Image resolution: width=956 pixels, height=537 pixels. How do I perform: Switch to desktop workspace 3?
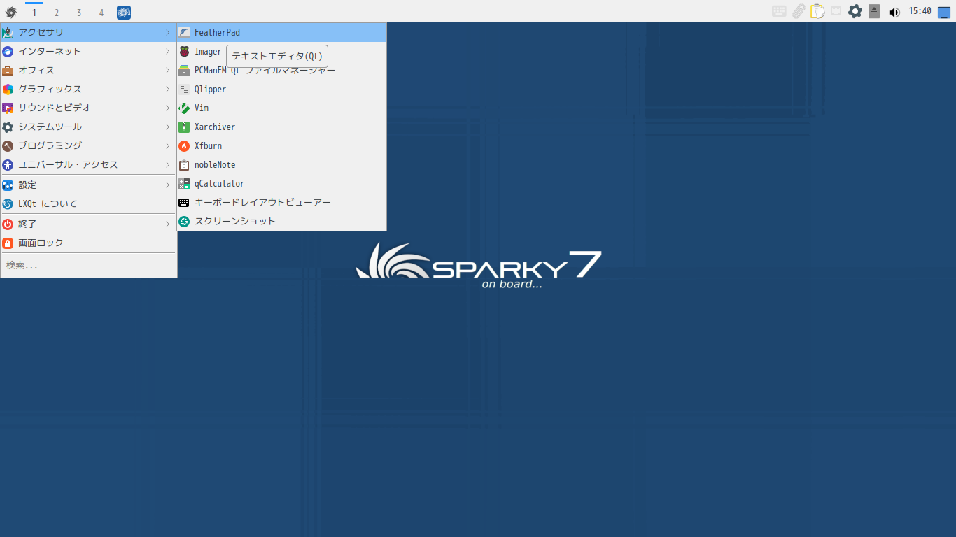(79, 13)
